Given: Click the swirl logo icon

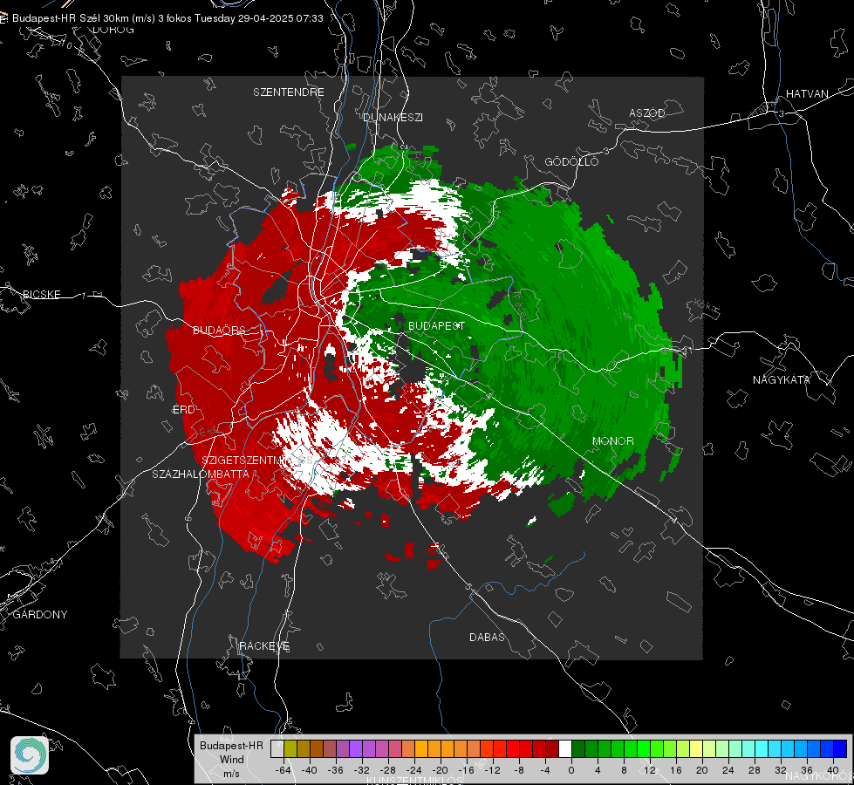Looking at the screenshot, I should pyautogui.click(x=30, y=755).
